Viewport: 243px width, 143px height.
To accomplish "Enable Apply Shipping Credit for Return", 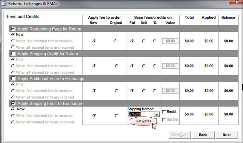I will click(13, 54).
